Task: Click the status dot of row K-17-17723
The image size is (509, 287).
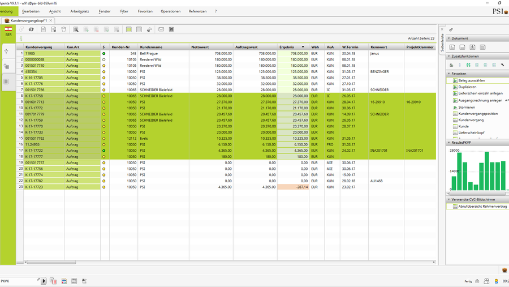Action: pos(104,187)
